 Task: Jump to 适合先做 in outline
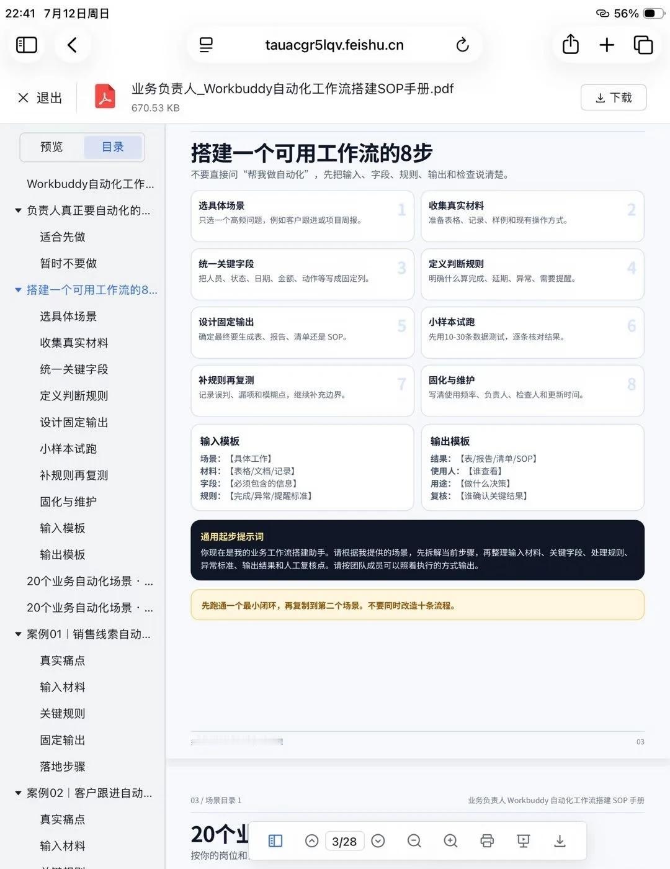63,236
